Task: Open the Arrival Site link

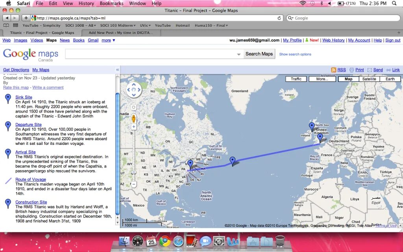Action: point(26,152)
